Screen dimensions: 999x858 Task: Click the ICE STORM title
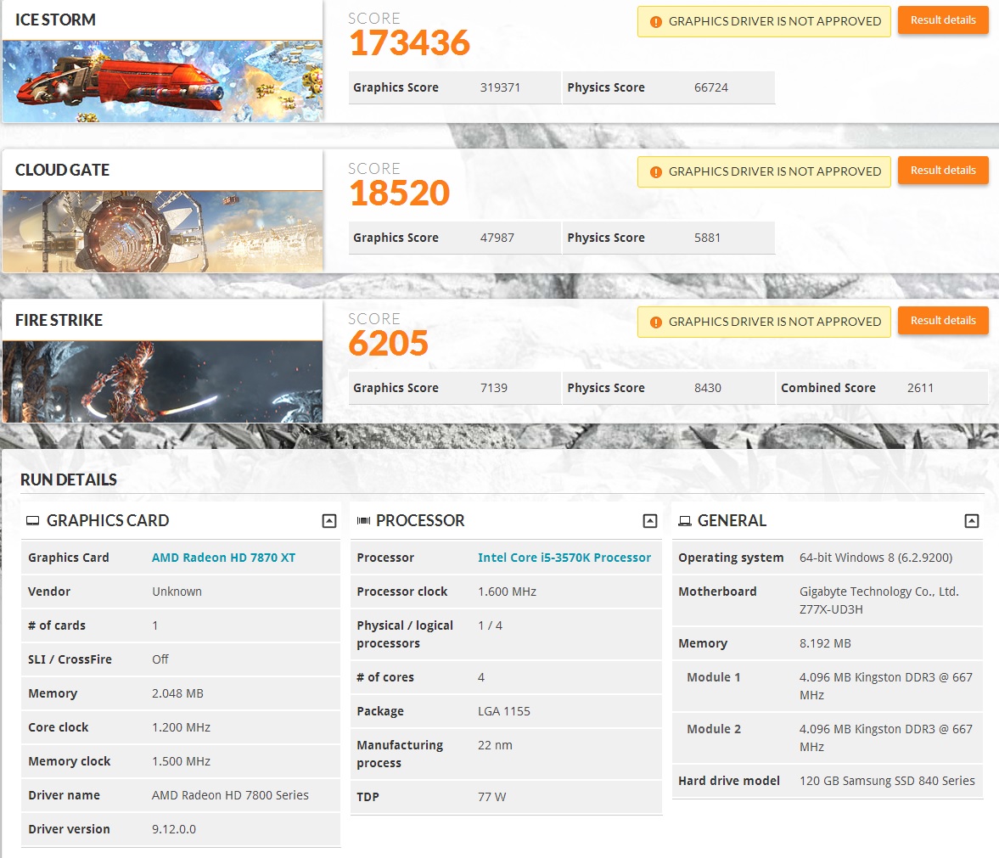pos(55,20)
